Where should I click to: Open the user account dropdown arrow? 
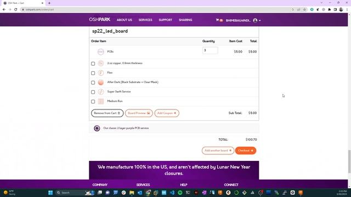260,20
